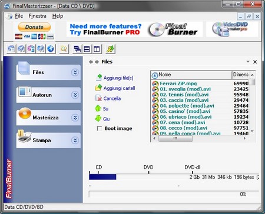The height and width of the screenshot is (214, 265).
Task: Click the file list scroll up arrow
Action: 252,75
